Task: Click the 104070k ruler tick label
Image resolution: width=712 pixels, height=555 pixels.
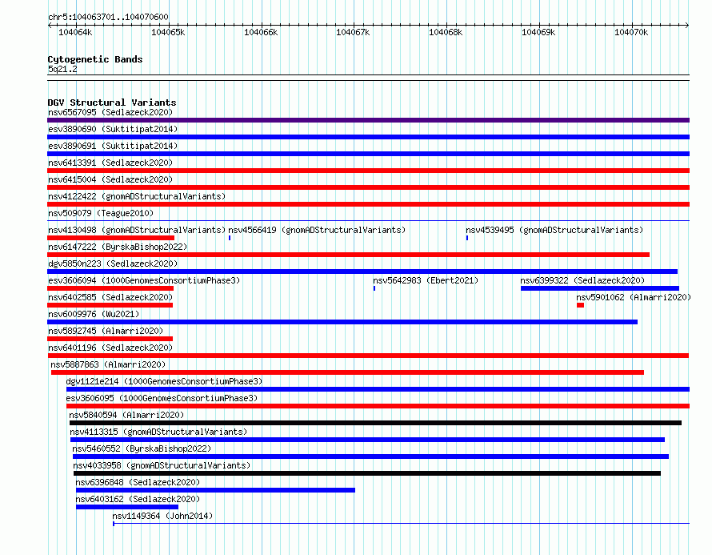Action: pyautogui.click(x=631, y=32)
